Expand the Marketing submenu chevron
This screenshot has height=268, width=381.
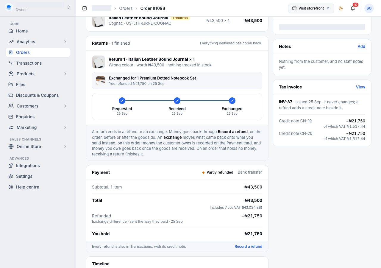[65, 127]
